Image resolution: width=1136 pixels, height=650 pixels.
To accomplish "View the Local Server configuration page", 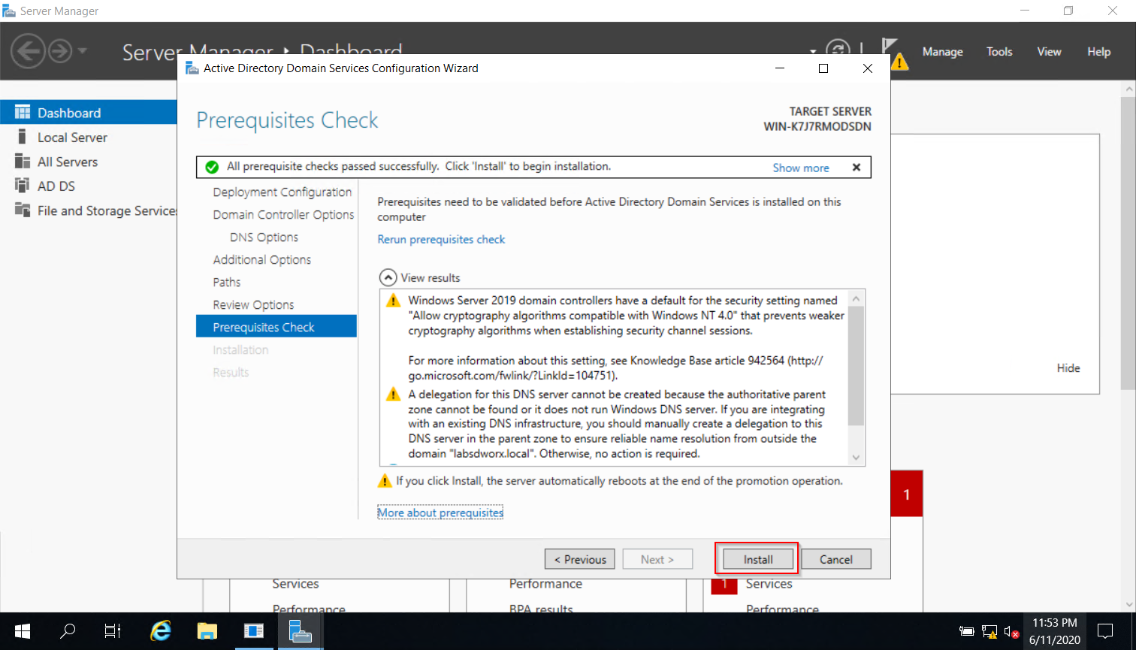I will [x=72, y=137].
